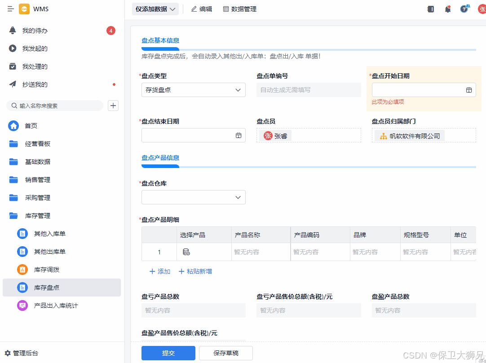Click the 管理后台 link at bottom
Screen dimensions: 486x363
click(22, 353)
